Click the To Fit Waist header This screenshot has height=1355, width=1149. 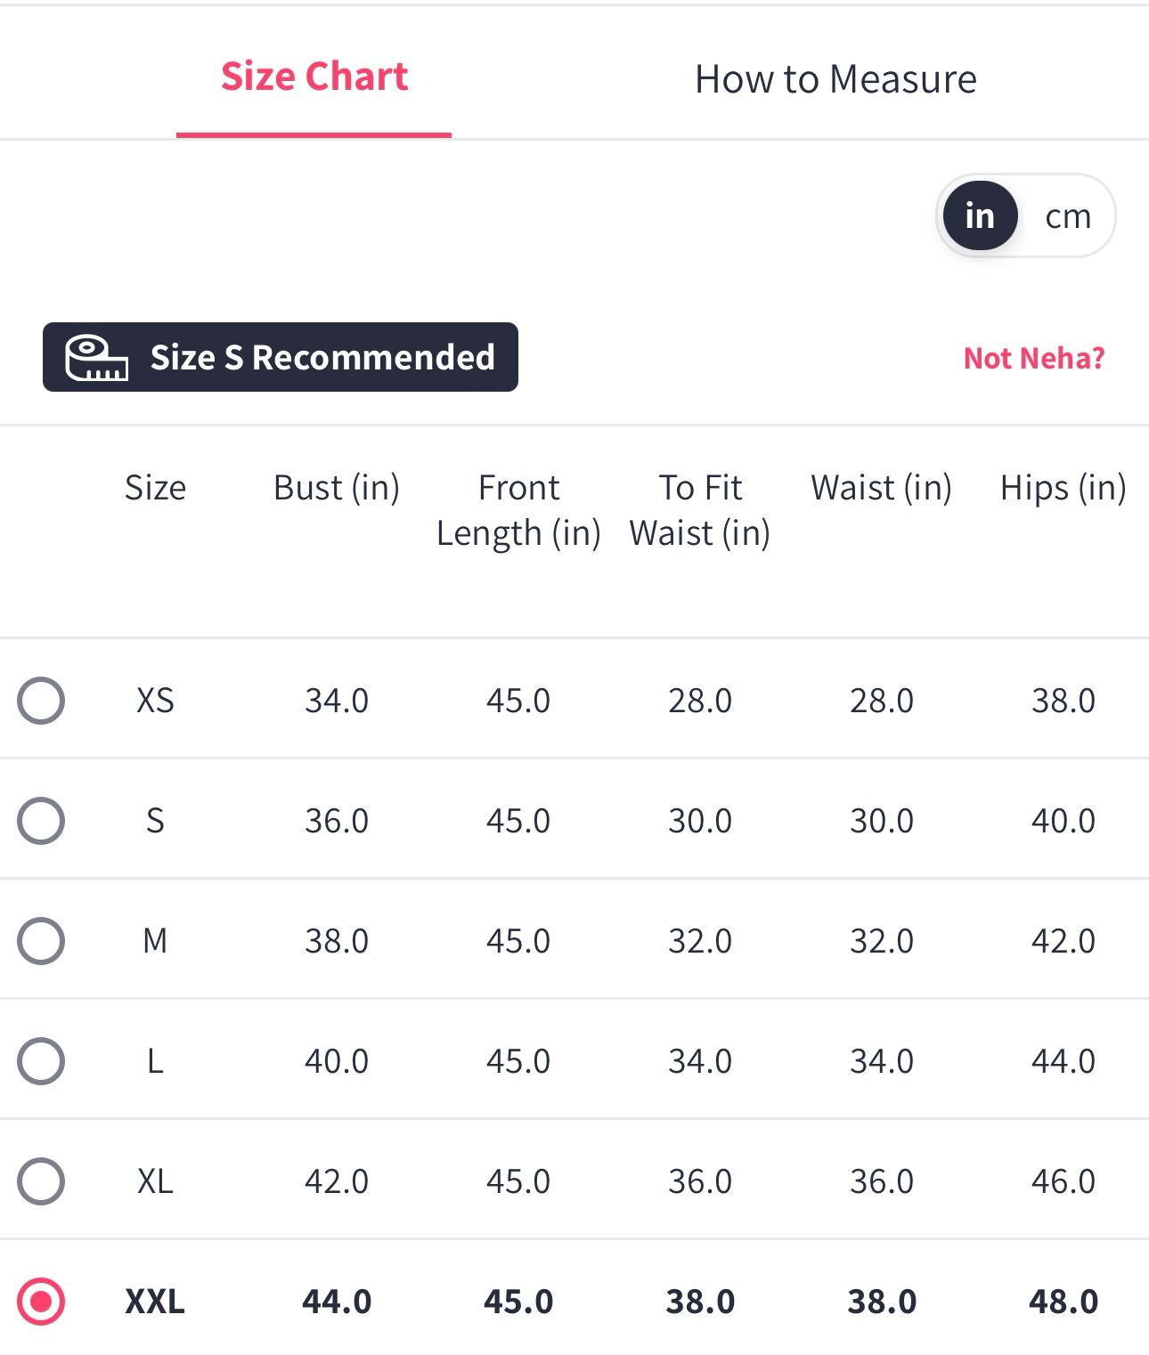point(700,510)
